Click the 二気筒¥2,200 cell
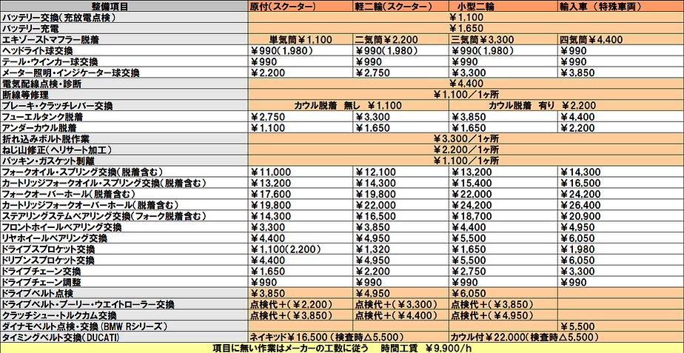 point(401,40)
